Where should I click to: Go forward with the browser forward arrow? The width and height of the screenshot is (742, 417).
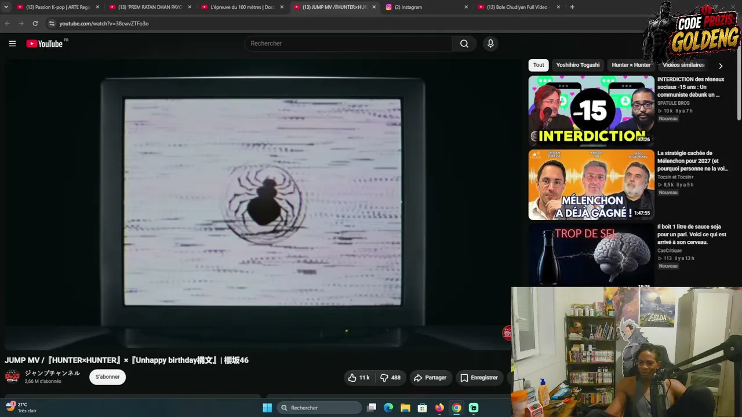pyautogui.click(x=21, y=23)
